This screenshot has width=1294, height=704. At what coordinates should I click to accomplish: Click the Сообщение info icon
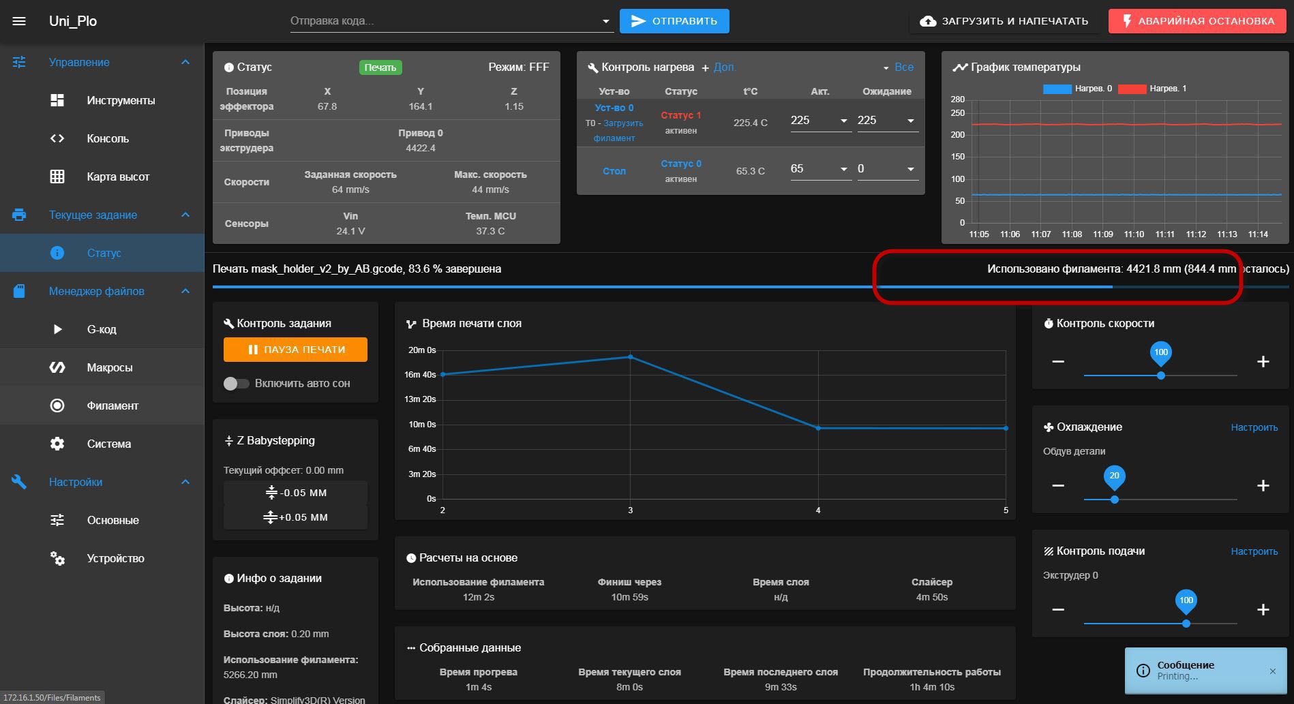click(x=1143, y=671)
